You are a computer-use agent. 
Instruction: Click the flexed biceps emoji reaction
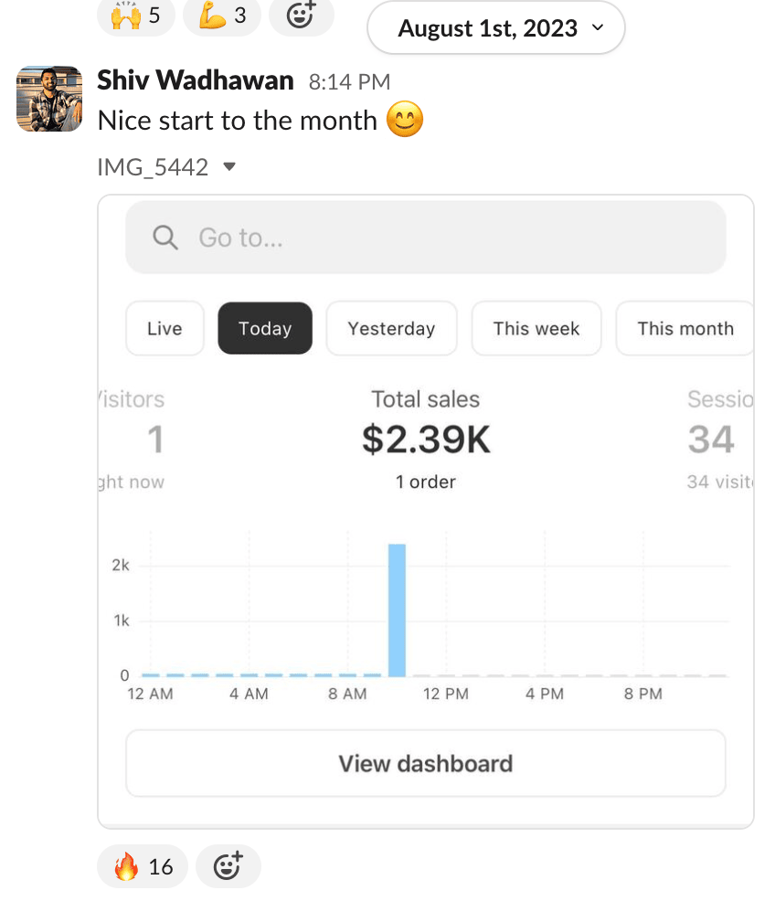221,16
